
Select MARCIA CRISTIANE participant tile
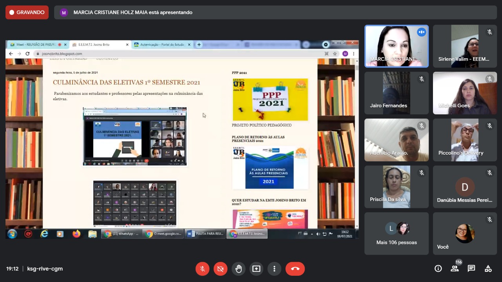tap(397, 46)
